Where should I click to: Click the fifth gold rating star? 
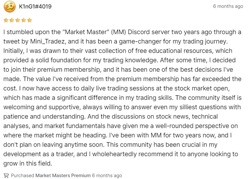(30, 20)
